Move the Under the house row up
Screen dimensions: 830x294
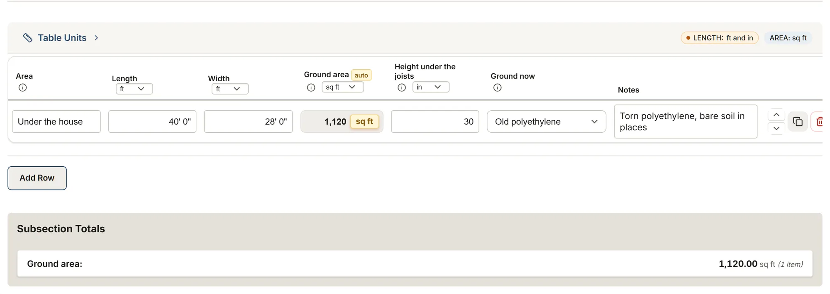pyautogui.click(x=776, y=115)
